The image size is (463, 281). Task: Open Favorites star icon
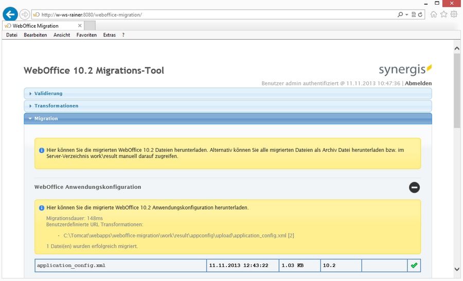tap(444, 14)
